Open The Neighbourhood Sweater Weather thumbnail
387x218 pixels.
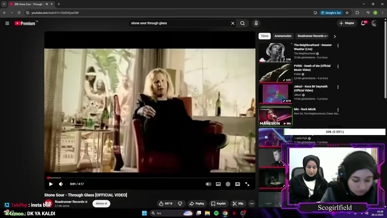(275, 52)
